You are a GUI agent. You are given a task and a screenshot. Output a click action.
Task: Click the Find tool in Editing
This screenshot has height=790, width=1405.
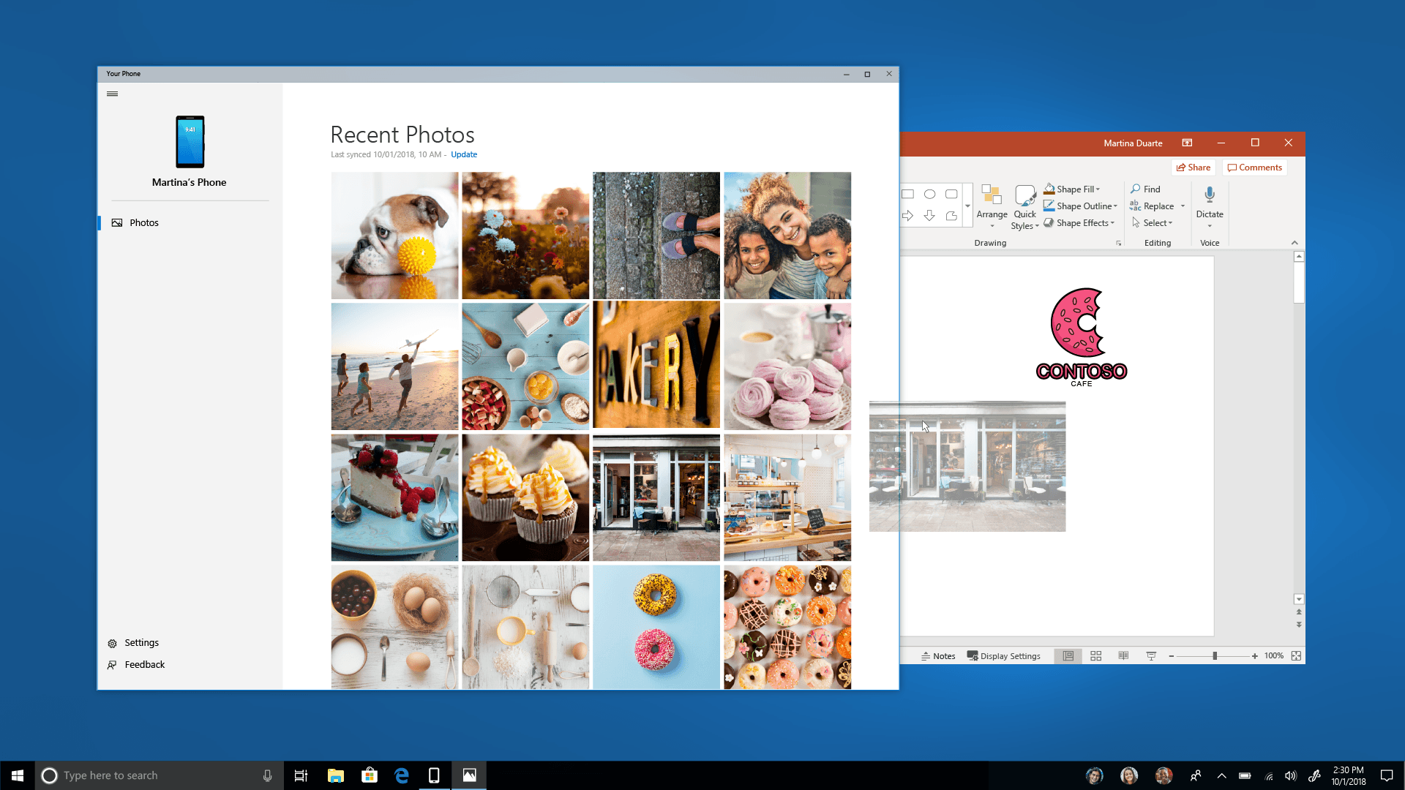(1151, 188)
